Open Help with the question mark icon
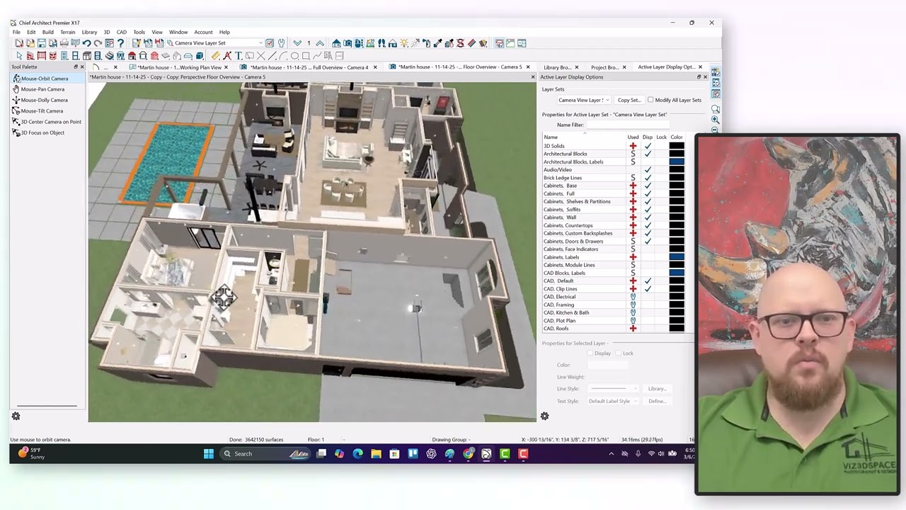This screenshot has height=510, width=906. coord(120,43)
